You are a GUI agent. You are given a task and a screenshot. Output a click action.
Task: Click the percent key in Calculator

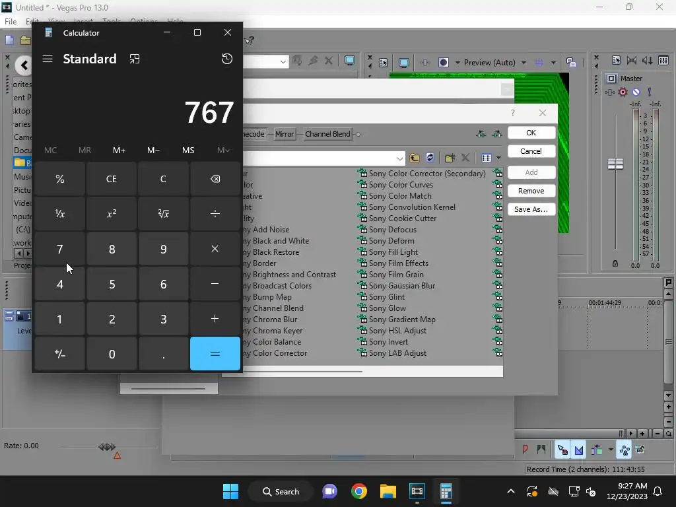pos(60,179)
